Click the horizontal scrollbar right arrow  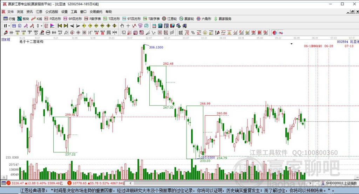pos(311,183)
